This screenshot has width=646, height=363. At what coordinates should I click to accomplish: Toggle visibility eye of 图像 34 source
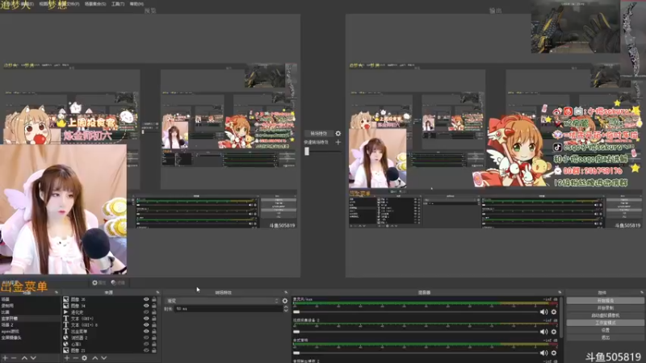click(x=146, y=306)
